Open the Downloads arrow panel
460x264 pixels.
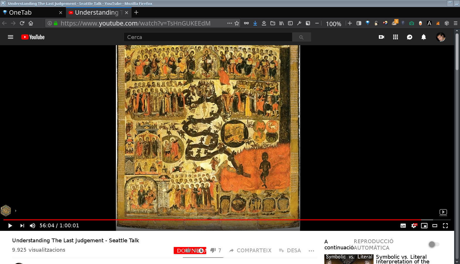[255, 23]
